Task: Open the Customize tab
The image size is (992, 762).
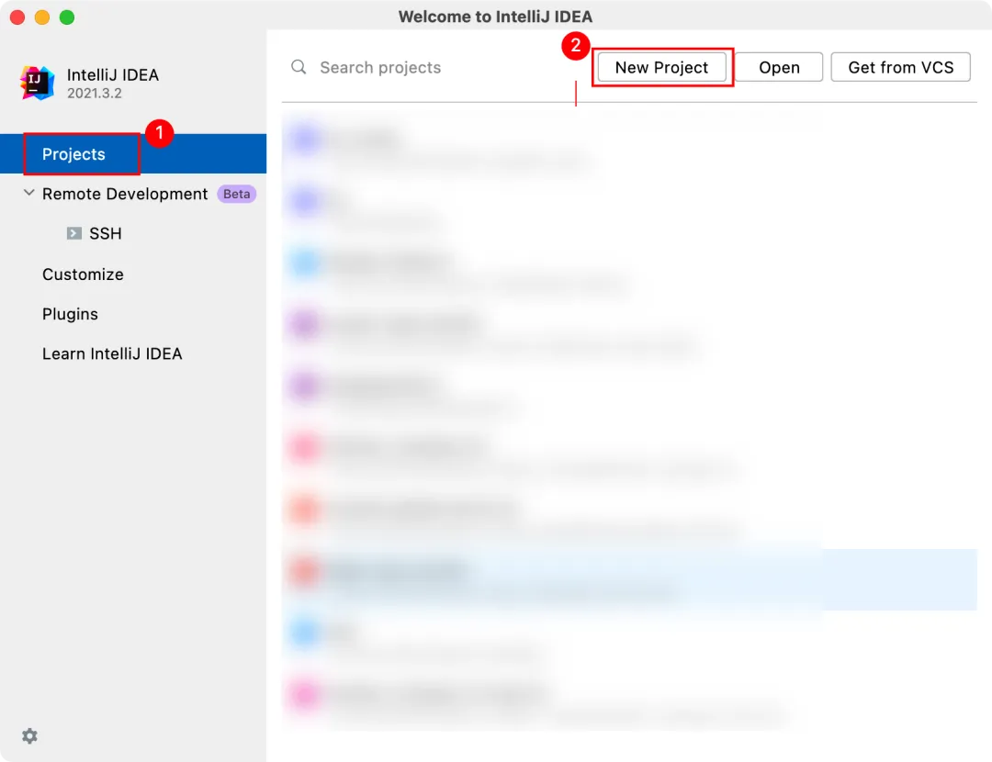Action: click(x=83, y=275)
